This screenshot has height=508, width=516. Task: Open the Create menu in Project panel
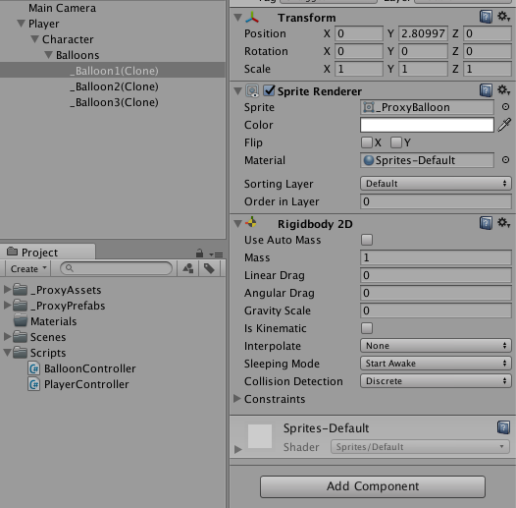pos(27,268)
